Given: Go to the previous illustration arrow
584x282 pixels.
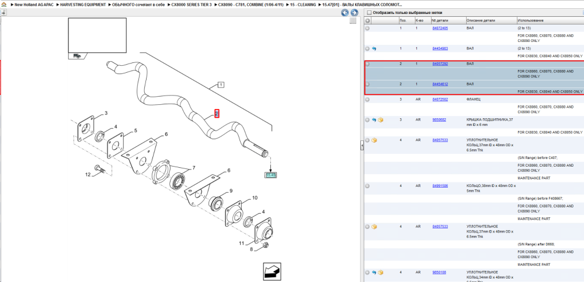Looking at the screenshot, I should (345, 13).
